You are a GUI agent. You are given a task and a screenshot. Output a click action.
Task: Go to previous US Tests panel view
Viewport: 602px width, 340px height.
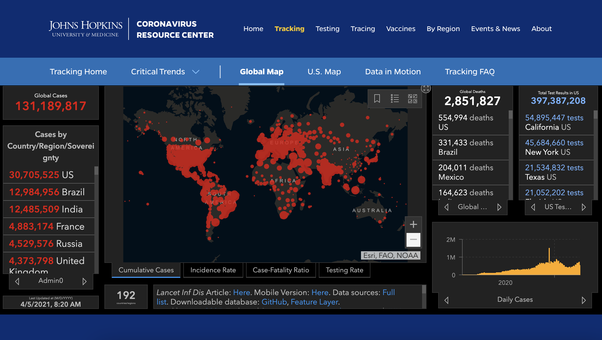pyautogui.click(x=533, y=207)
